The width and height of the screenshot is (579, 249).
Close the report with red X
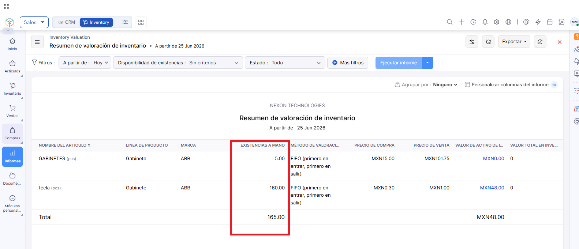(560, 42)
